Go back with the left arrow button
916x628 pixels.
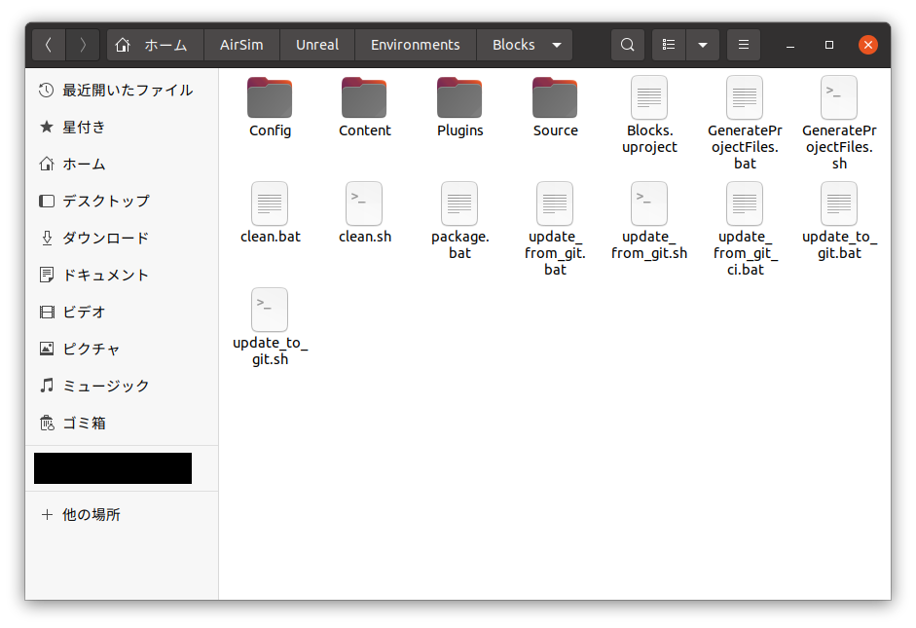click(49, 45)
